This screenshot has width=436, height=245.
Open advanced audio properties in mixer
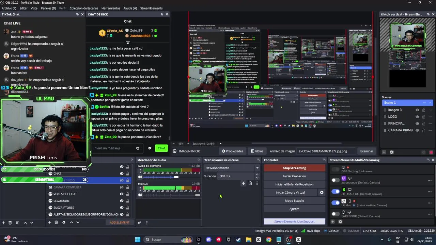pyautogui.click(x=139, y=223)
